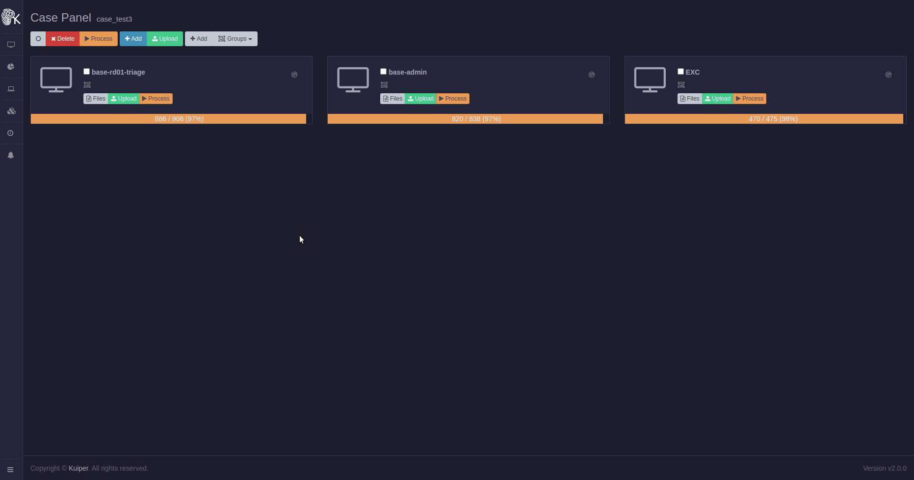Screen dimensions: 914x480
Task: Open the bell alerts sidebar icon
Action: click(11, 155)
